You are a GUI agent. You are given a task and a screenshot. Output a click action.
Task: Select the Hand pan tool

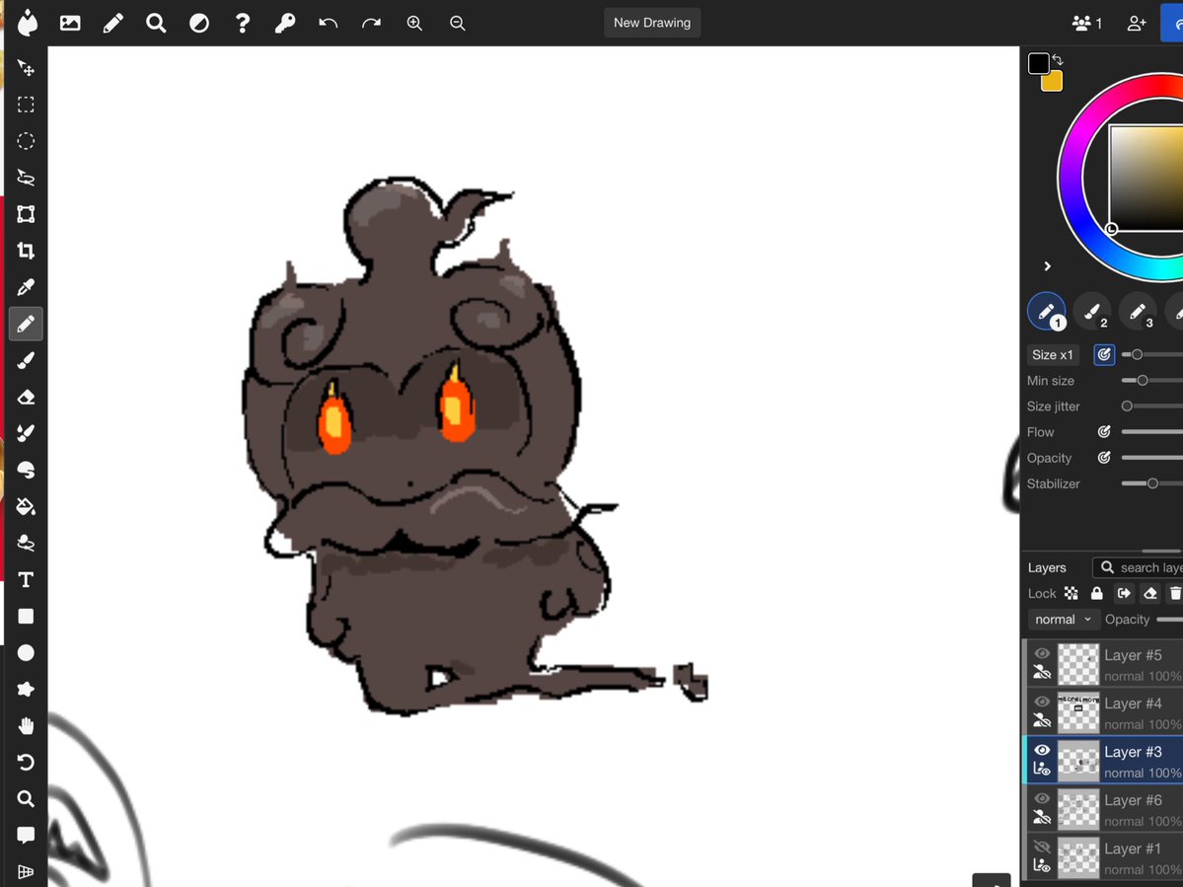click(x=26, y=725)
